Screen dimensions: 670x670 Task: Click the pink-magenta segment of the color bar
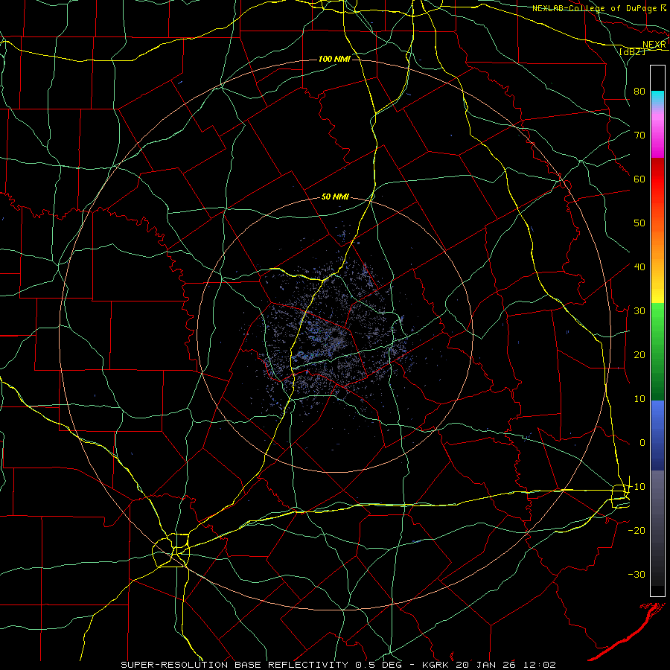pyautogui.click(x=657, y=133)
